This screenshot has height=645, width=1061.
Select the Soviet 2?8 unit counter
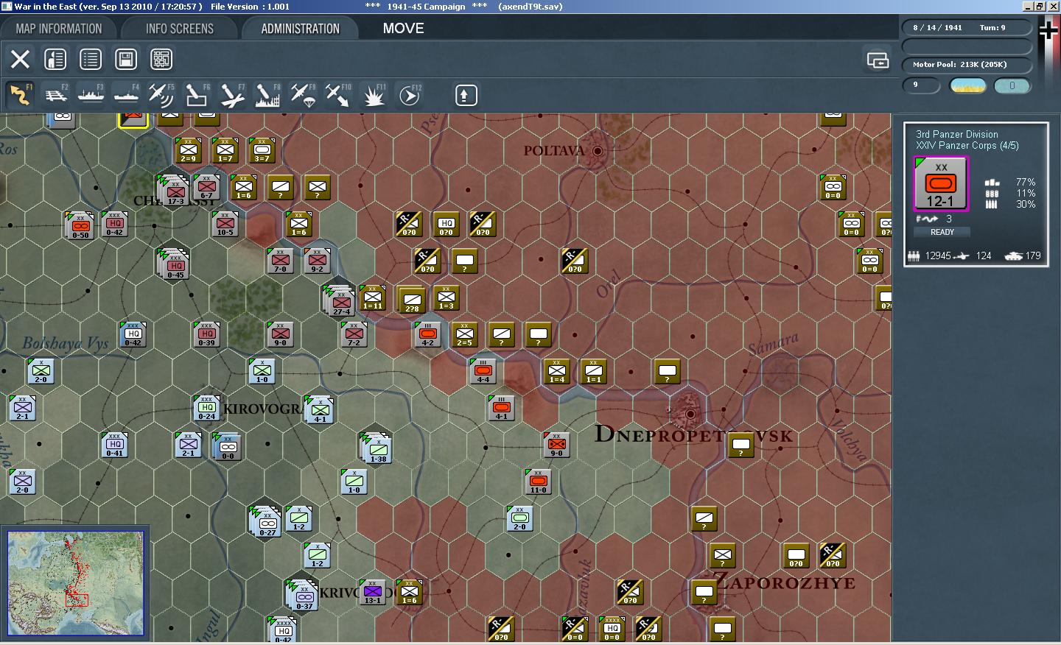coord(412,300)
